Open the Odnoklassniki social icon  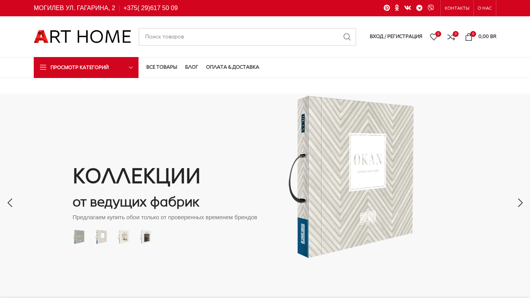397,8
